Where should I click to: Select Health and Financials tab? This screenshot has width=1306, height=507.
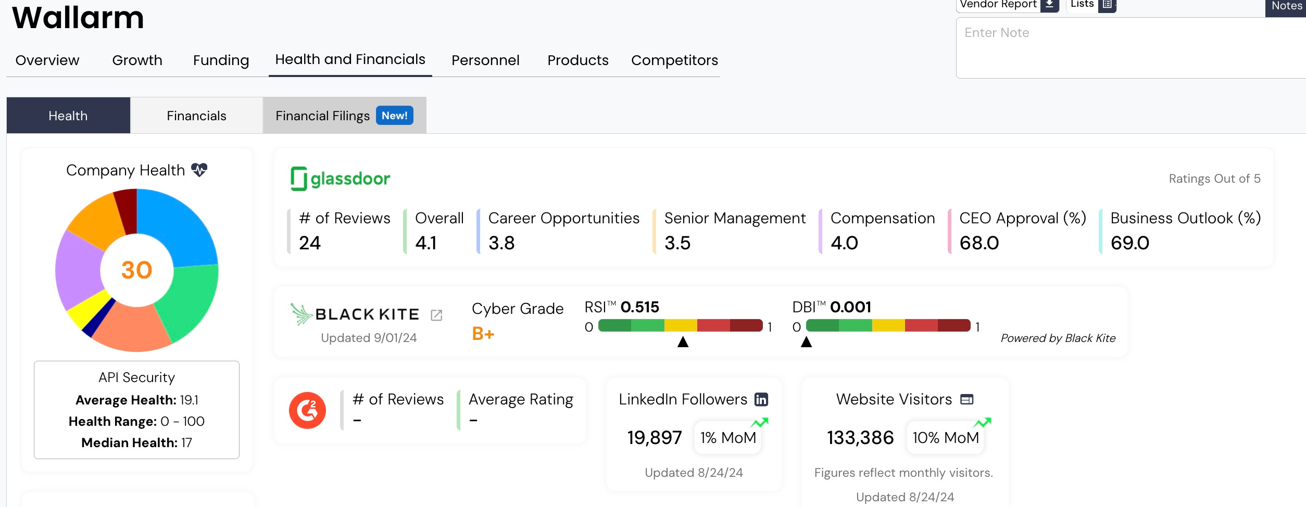350,59
